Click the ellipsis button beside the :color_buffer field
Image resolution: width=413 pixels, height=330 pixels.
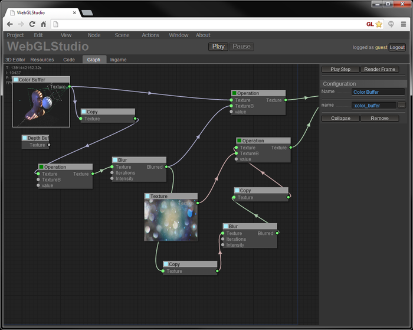(x=401, y=105)
